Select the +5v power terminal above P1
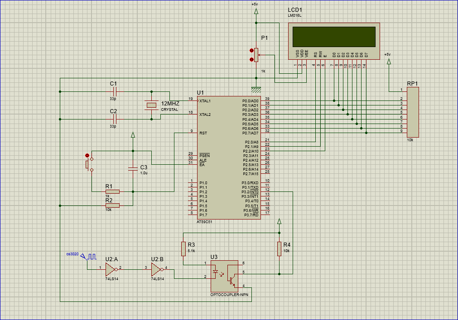The width and height of the screenshot is (458, 320). (x=256, y=11)
